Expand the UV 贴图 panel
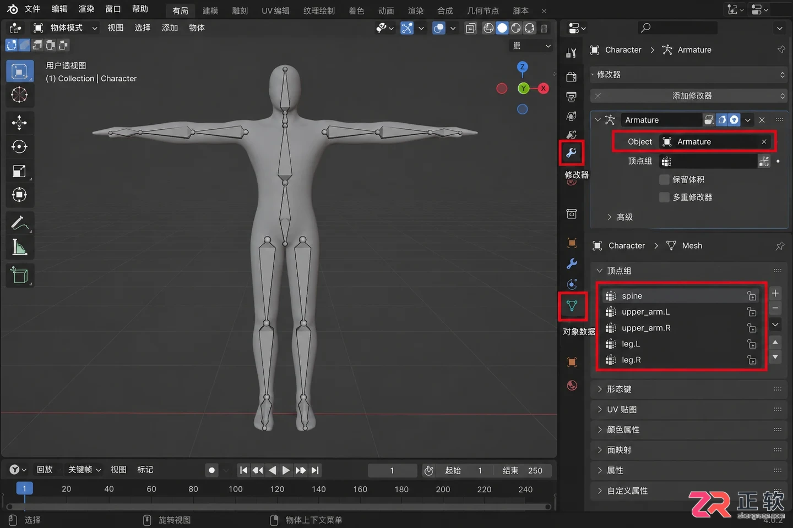Image resolution: width=793 pixels, height=528 pixels. coord(689,409)
